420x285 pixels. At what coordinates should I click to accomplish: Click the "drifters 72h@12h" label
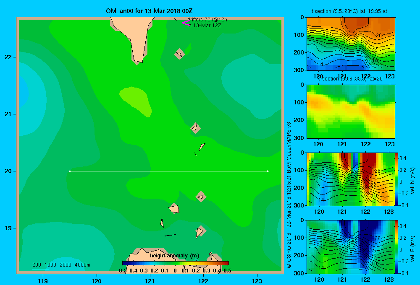click(207, 20)
